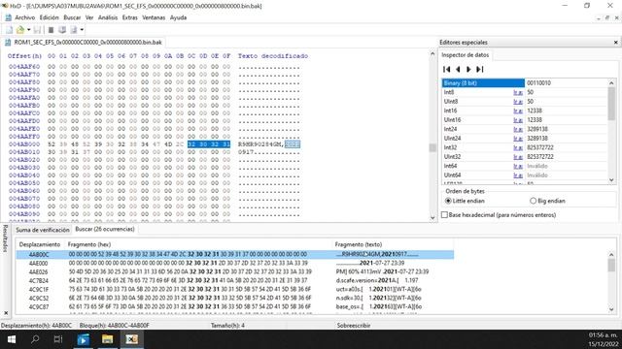Viewport: 622px width, 349px height.
Task: Click the hex view scroll up arrow
Action: click(432, 53)
